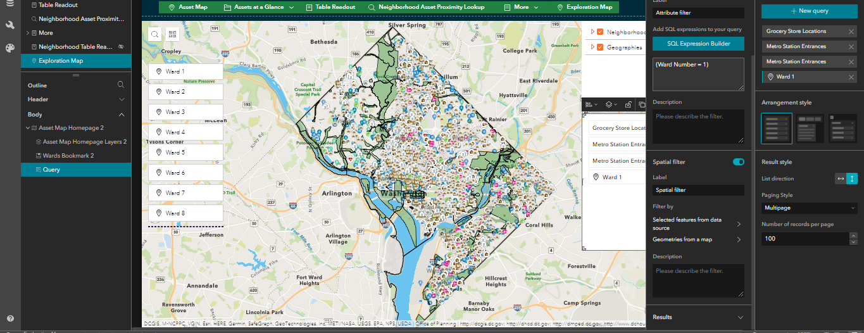Decrease the records per page value
Screen dimensions: 864x333
(x=853, y=242)
